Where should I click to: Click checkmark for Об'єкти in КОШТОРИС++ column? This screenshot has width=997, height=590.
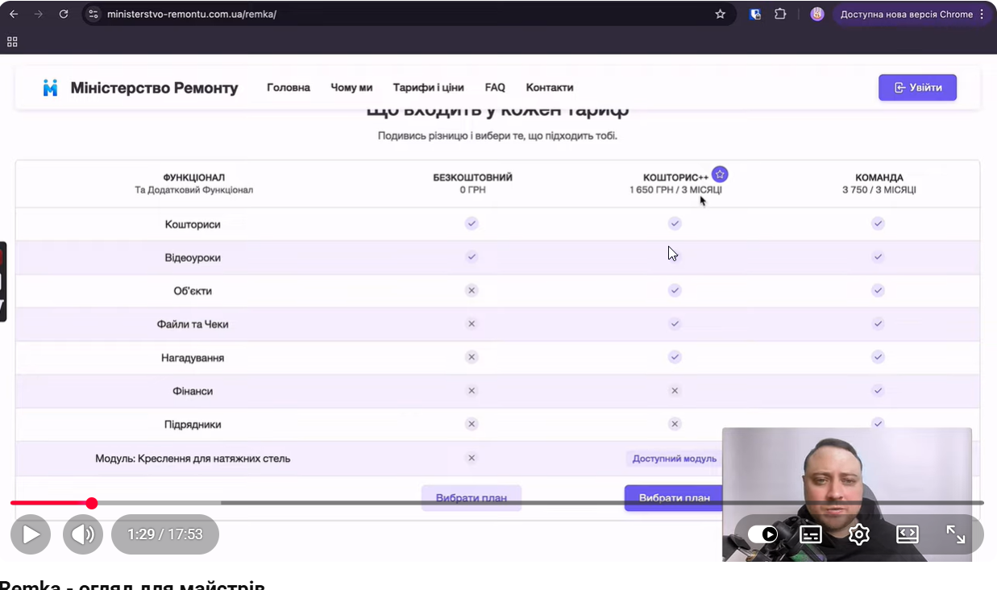(x=675, y=290)
